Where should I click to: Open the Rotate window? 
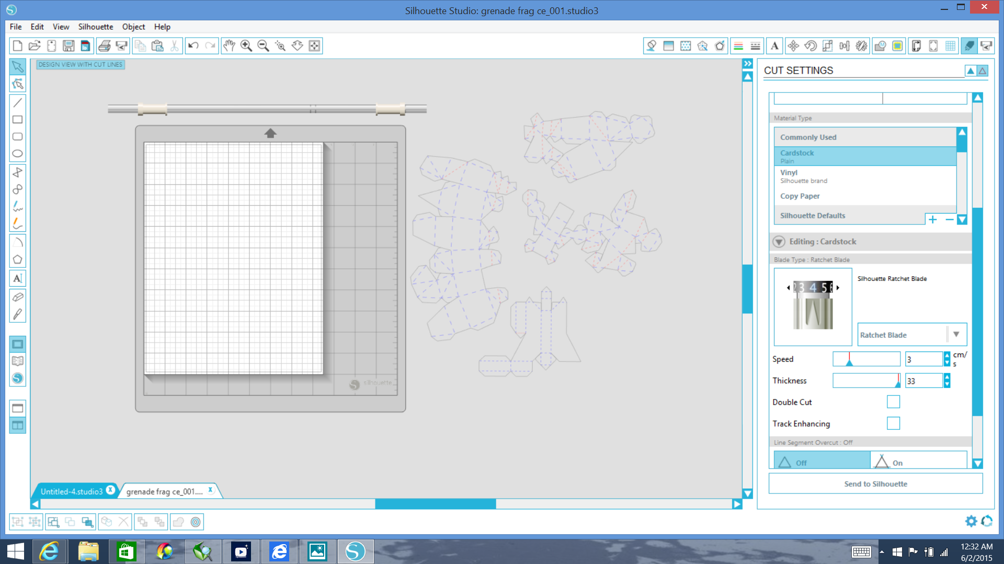[811, 46]
